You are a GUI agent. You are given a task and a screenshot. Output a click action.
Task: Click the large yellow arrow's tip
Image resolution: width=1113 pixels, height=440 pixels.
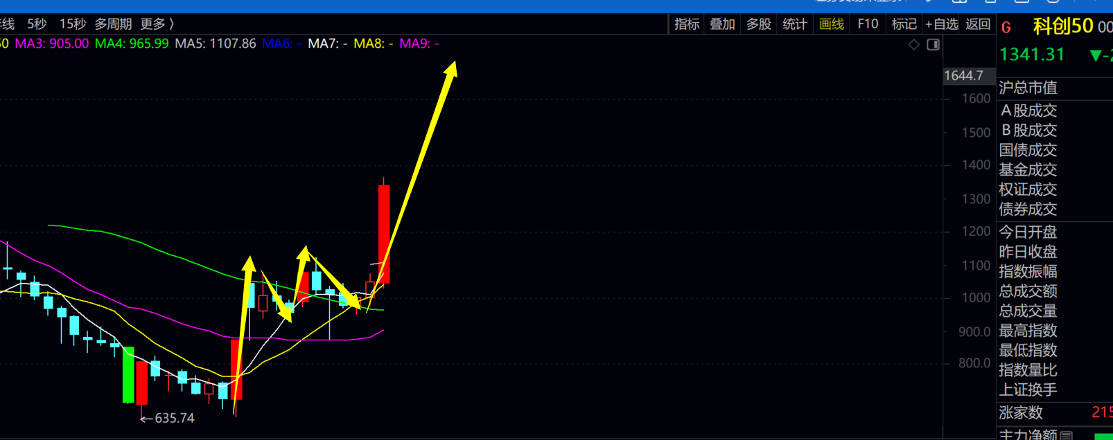pyautogui.click(x=453, y=65)
